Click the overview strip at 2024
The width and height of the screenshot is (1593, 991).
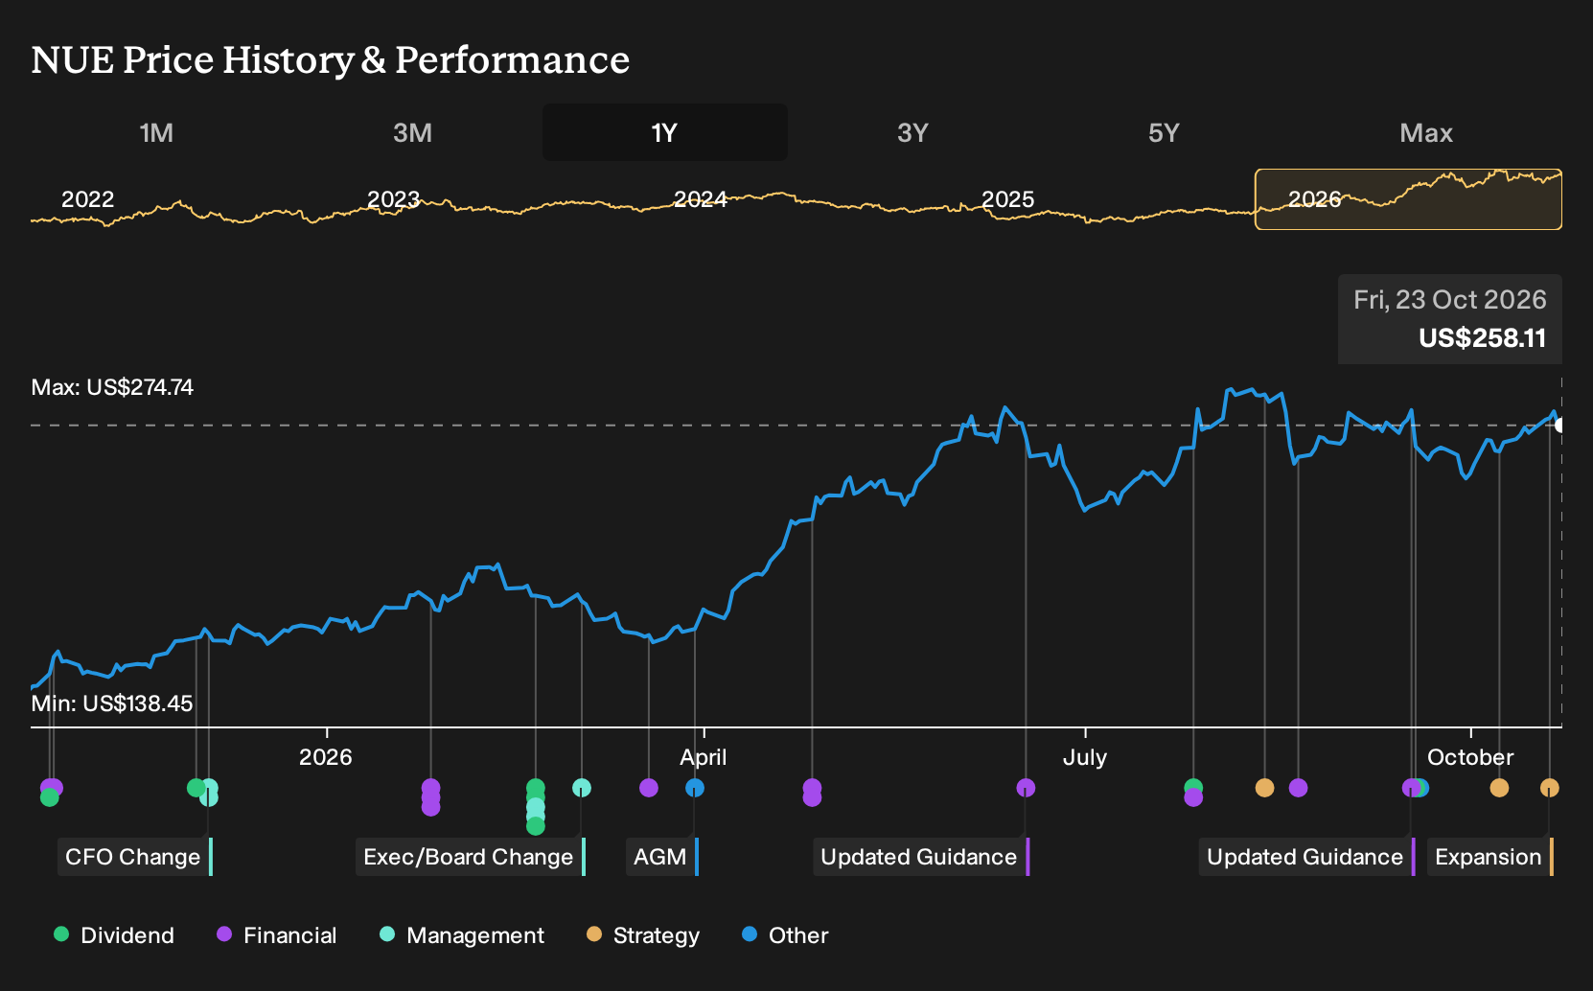point(701,199)
